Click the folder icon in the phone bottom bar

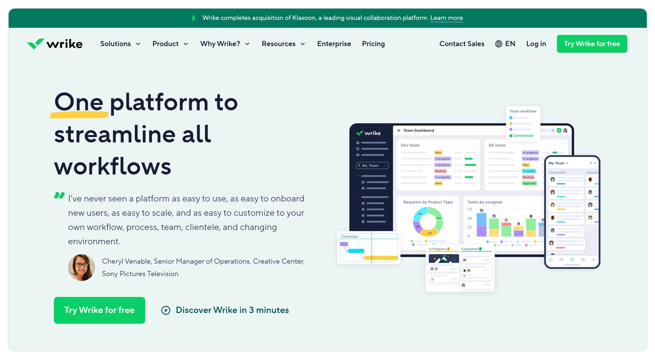click(584, 260)
